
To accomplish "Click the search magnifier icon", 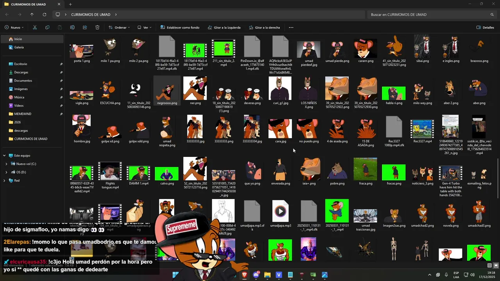I will coord(492,14).
